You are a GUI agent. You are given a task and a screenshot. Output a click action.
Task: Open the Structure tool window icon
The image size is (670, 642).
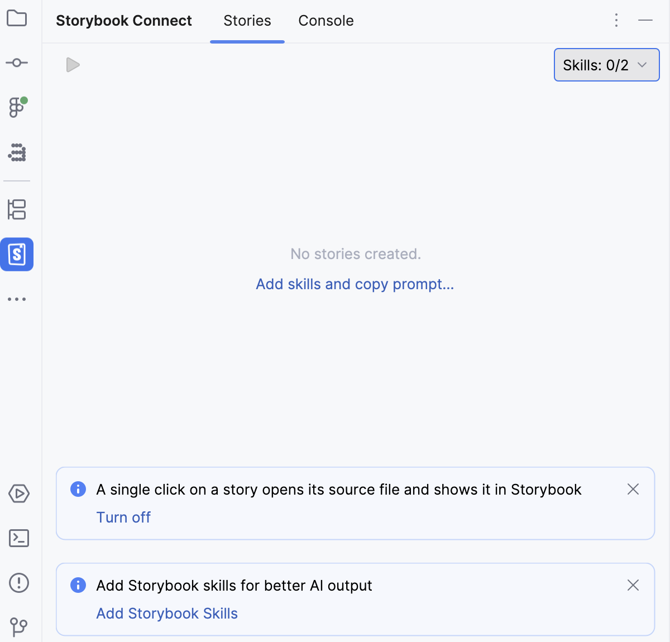click(x=17, y=209)
